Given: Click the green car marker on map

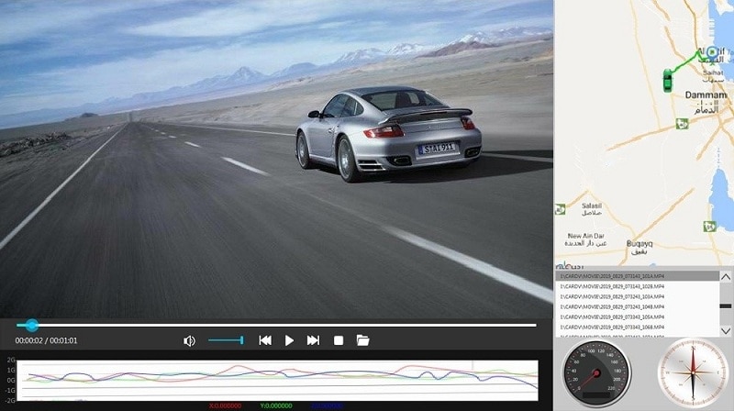Looking at the screenshot, I should pyautogui.click(x=667, y=83).
